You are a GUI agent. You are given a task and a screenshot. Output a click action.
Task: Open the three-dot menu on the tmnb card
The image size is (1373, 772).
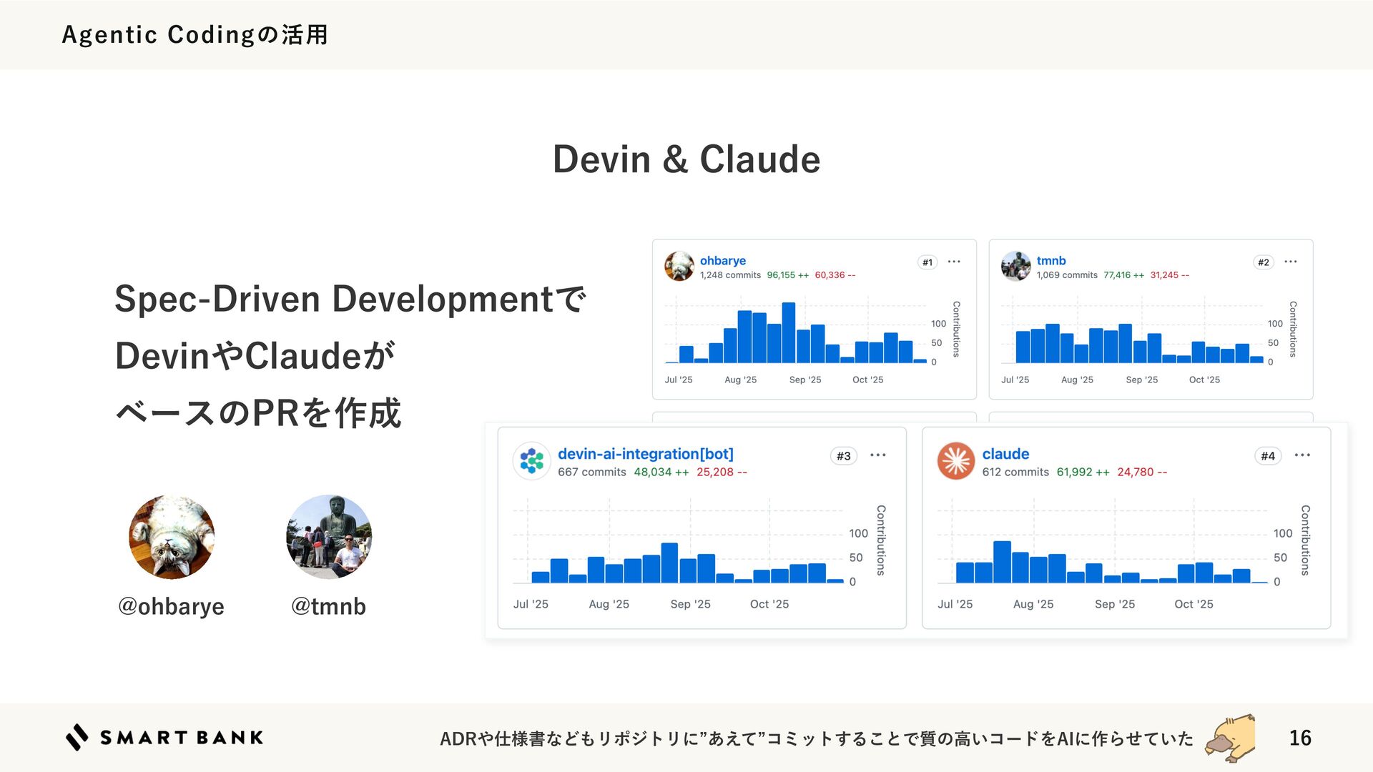coord(1290,262)
